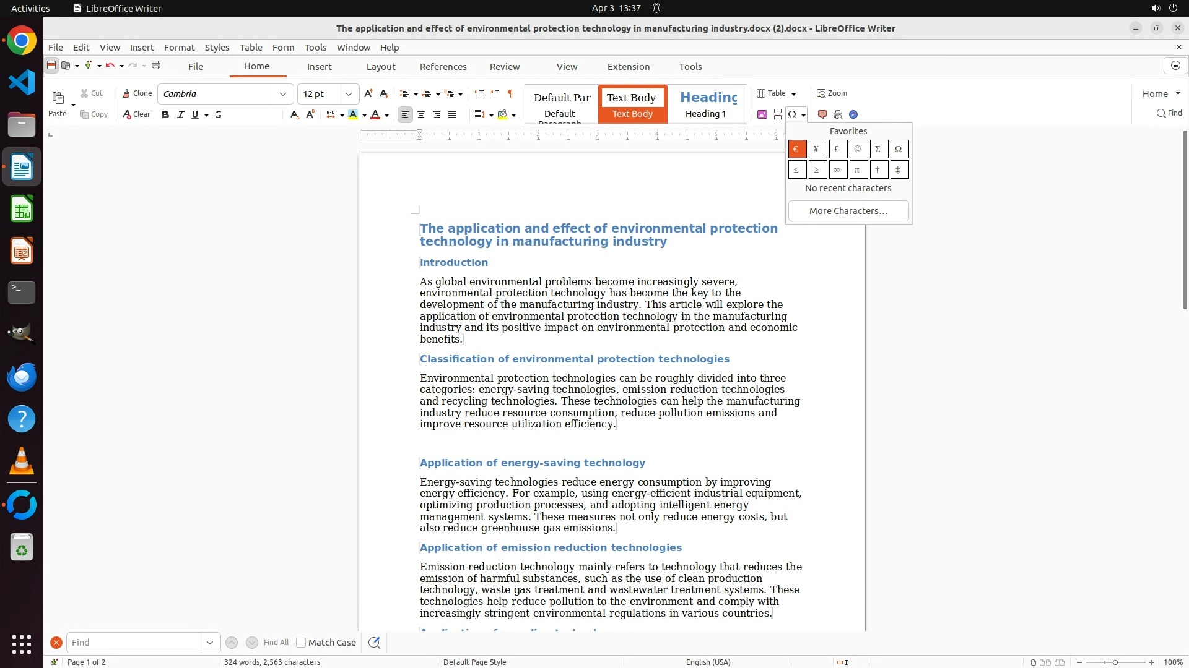
Task: Insert the pi symbol from Favorites
Action: [x=858, y=169]
